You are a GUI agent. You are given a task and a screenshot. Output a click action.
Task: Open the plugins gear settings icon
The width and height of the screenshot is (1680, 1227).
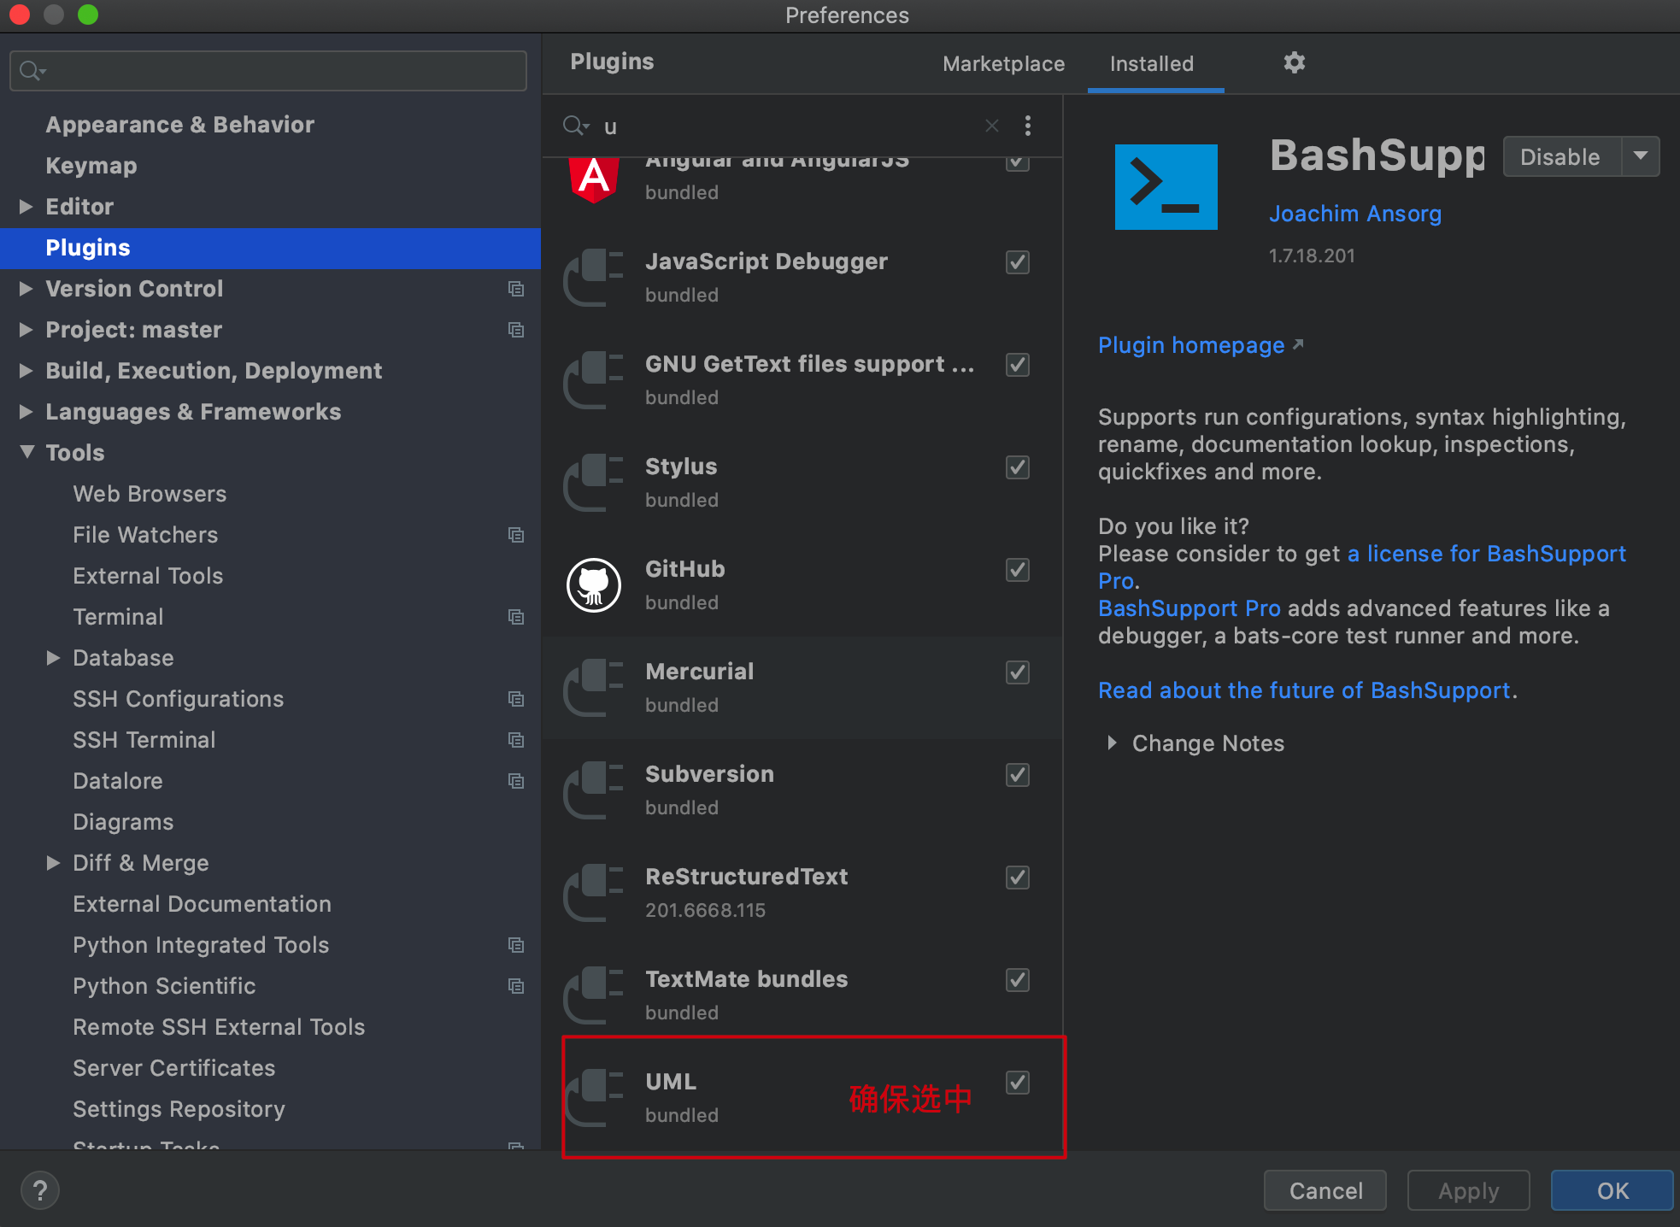coord(1294,62)
